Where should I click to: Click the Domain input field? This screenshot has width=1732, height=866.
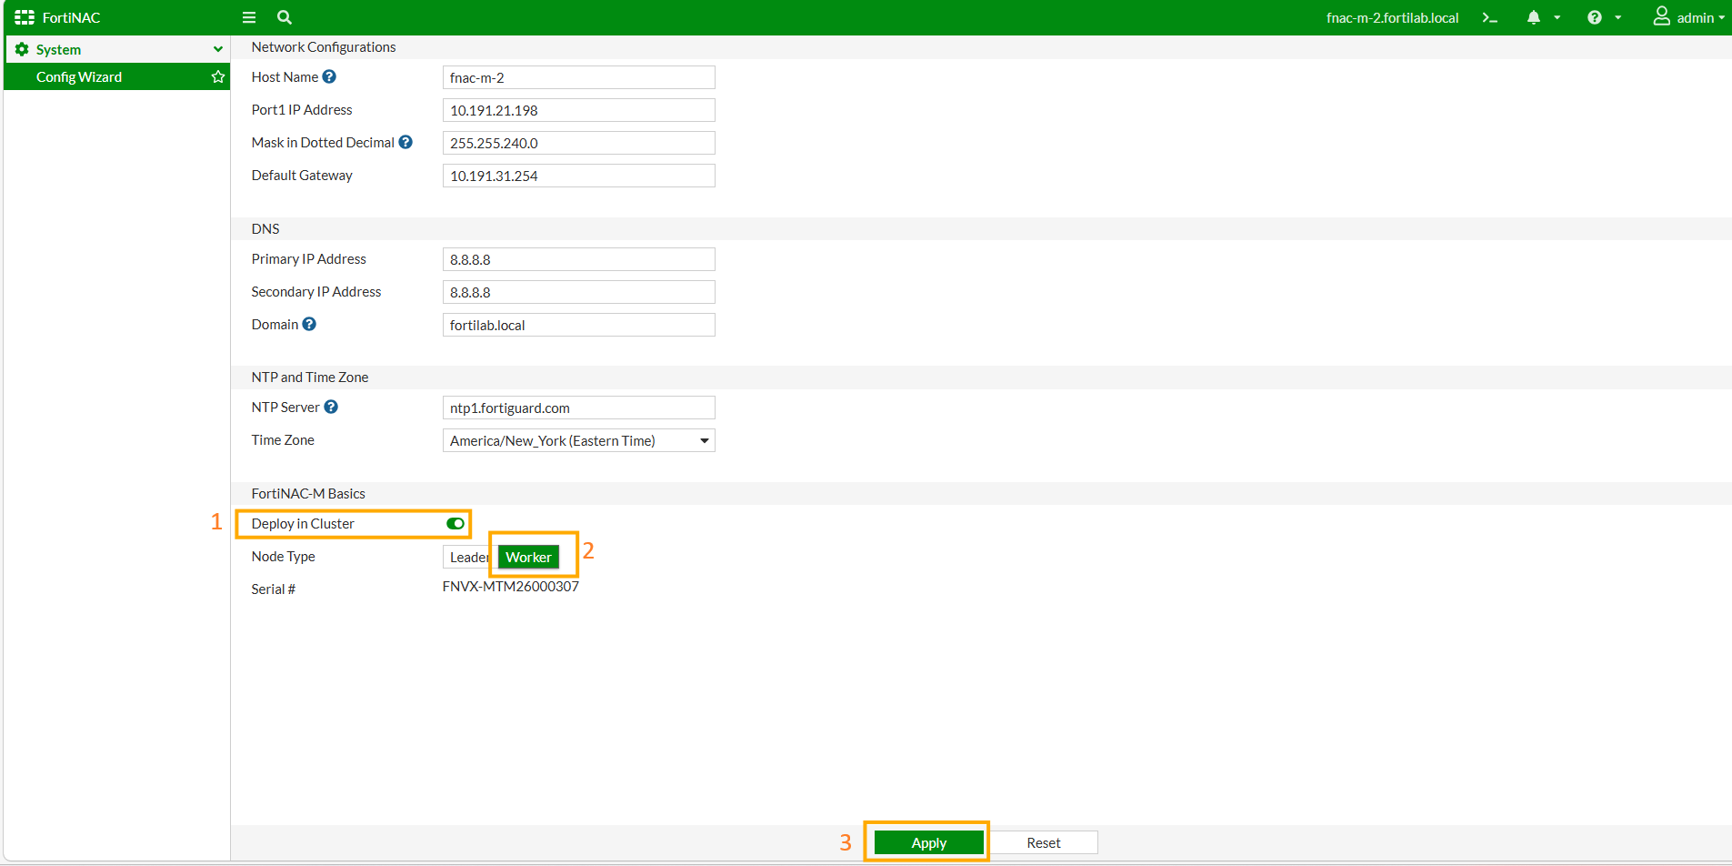[578, 325]
